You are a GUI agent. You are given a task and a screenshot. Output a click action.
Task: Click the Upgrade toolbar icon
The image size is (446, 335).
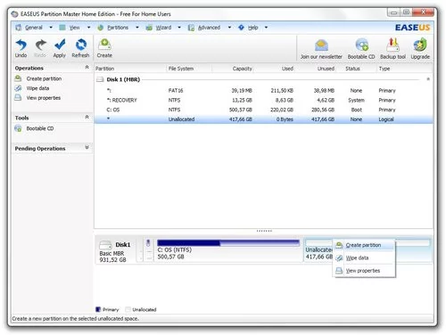pyautogui.click(x=420, y=45)
